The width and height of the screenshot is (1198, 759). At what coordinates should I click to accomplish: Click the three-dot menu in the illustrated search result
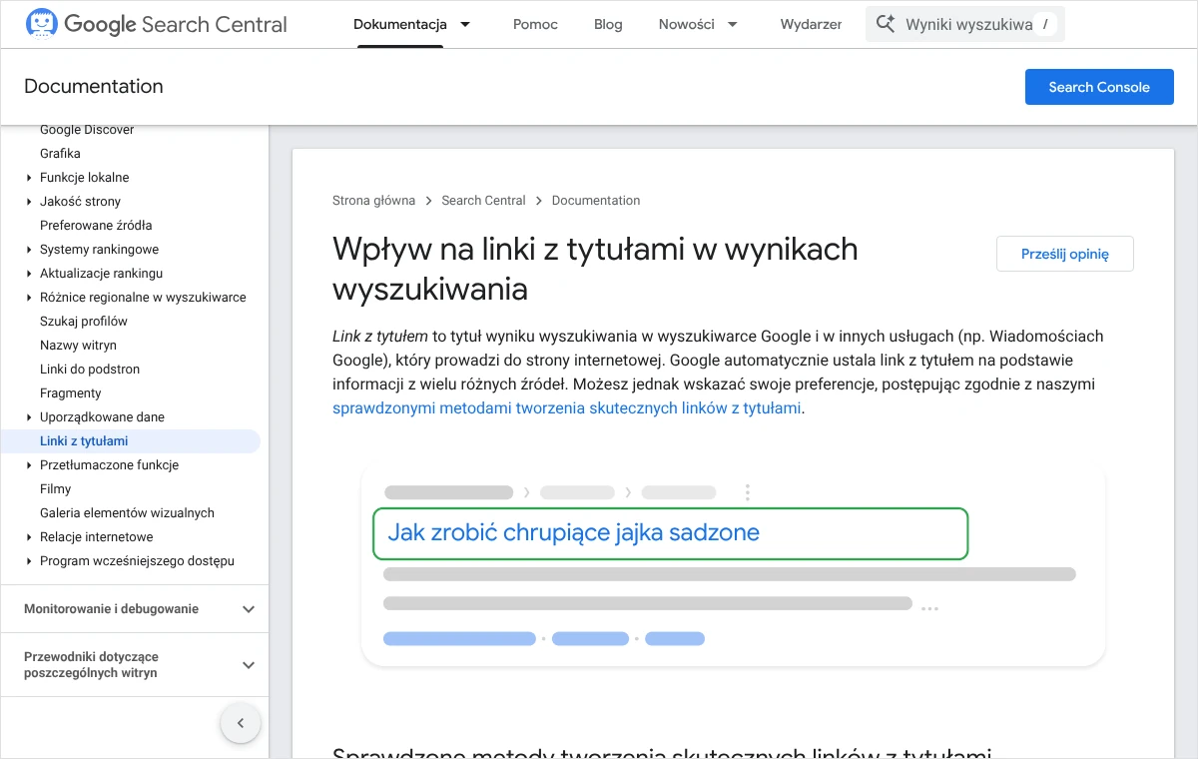coord(748,492)
